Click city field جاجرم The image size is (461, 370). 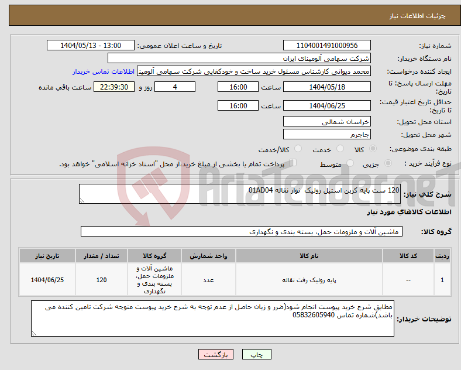point(326,135)
